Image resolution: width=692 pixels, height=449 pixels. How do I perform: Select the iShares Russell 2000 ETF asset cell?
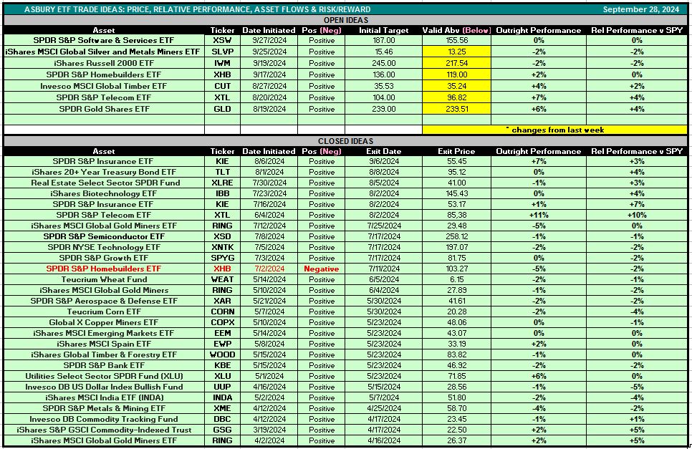[x=104, y=63]
